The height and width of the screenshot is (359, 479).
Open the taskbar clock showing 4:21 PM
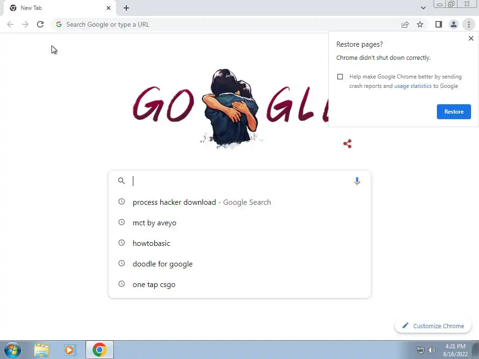tap(455, 350)
